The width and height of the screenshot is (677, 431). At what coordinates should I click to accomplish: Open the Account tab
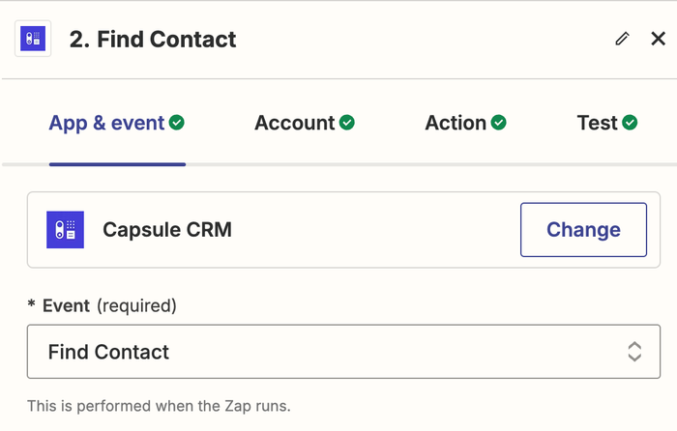pyautogui.click(x=294, y=123)
